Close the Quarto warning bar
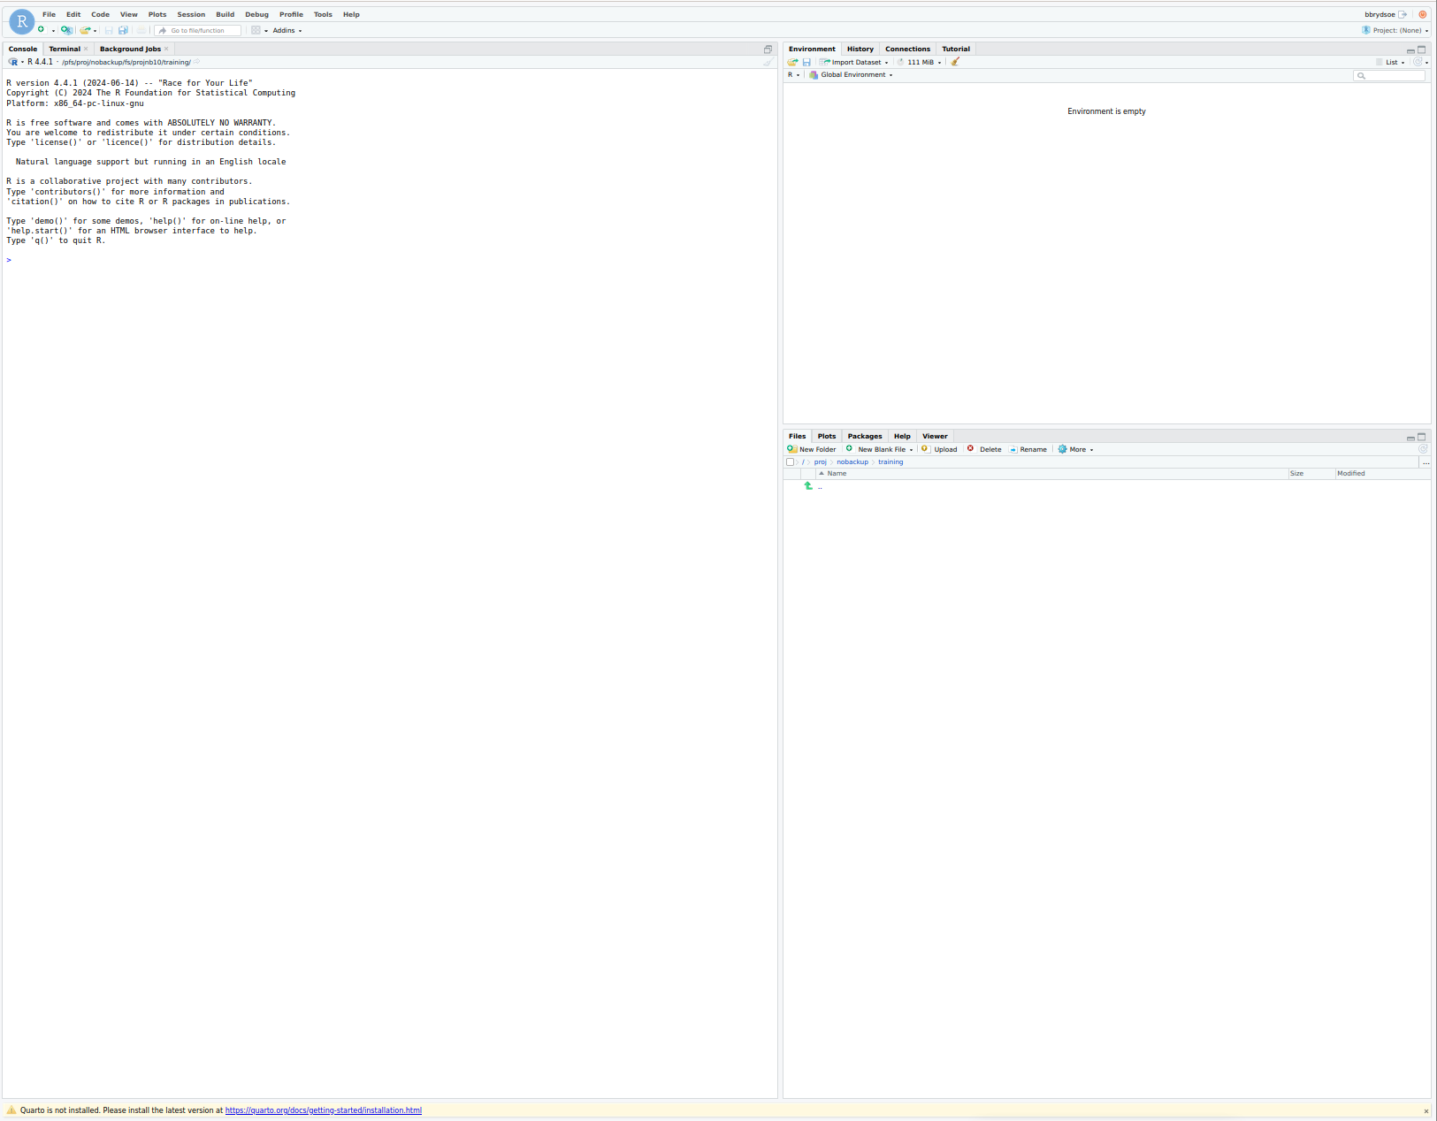The width and height of the screenshot is (1437, 1121). pos(1426,1111)
